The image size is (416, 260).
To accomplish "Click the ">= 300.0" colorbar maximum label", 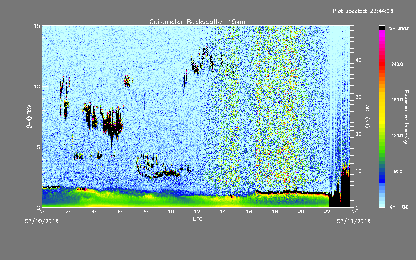I will 399,29.
